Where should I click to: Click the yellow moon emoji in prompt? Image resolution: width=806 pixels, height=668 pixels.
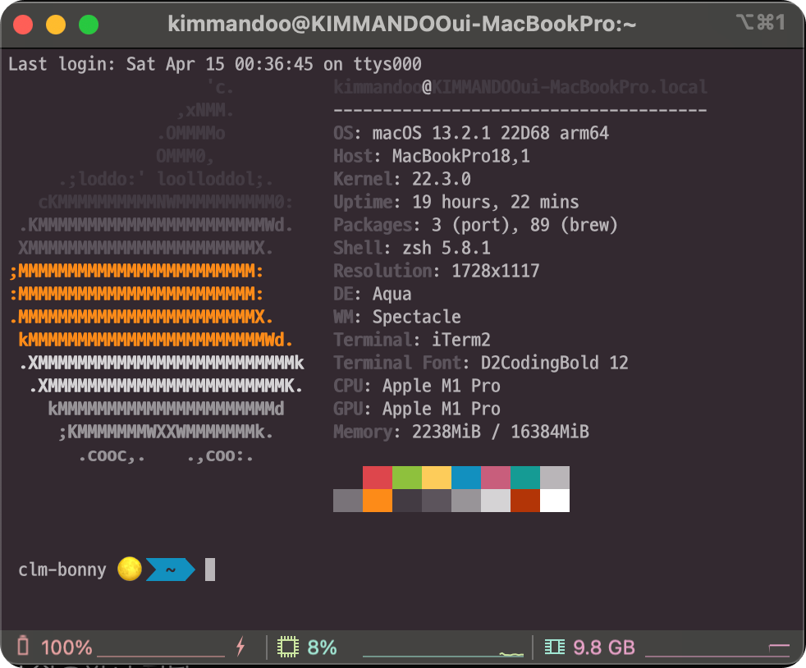(130, 570)
